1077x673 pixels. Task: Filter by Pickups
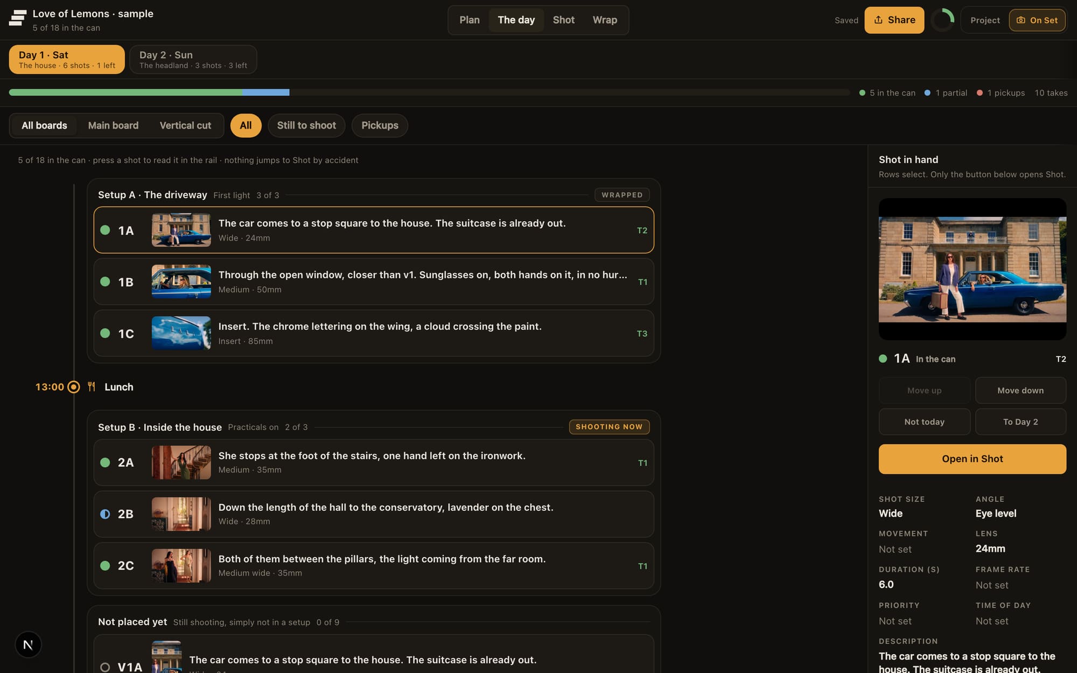coord(380,125)
